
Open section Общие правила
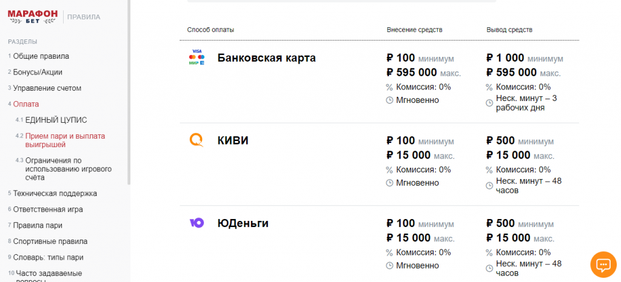[x=41, y=56]
